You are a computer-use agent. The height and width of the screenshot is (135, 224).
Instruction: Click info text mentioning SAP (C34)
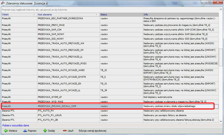click(179, 30)
